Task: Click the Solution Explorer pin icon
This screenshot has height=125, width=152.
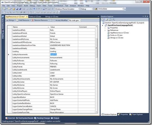Action: pyautogui.click(x=145, y=16)
